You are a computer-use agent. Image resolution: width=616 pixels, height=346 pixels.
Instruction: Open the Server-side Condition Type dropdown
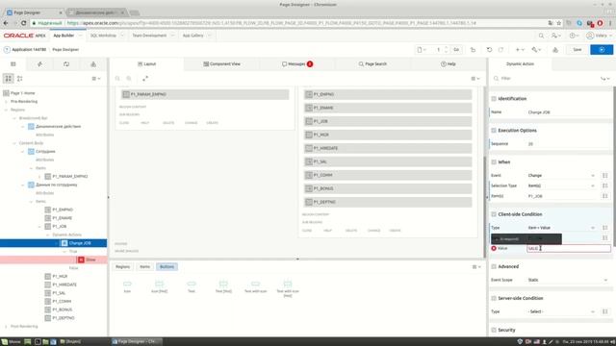pyautogui.click(x=561, y=311)
